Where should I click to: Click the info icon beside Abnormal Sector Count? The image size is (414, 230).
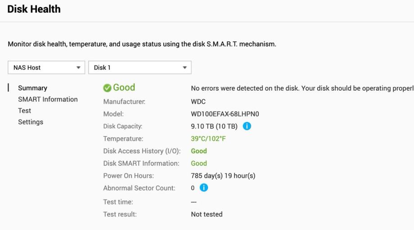(204, 188)
